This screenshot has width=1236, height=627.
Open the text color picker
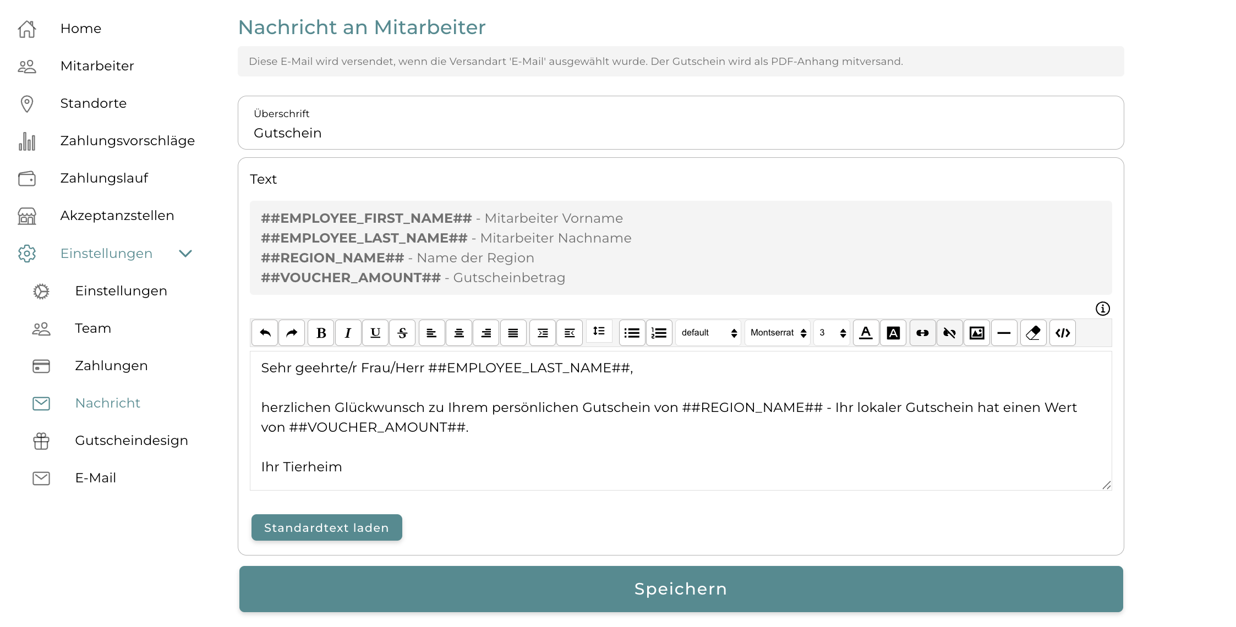point(866,333)
